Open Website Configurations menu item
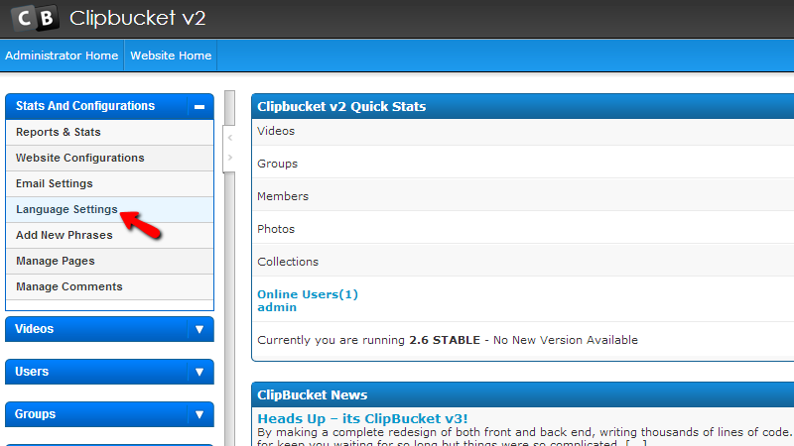794x446 pixels. coord(109,158)
